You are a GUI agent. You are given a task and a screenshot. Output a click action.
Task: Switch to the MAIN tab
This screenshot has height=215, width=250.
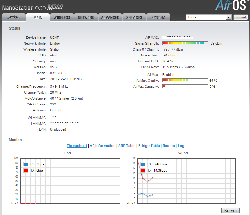38,17
